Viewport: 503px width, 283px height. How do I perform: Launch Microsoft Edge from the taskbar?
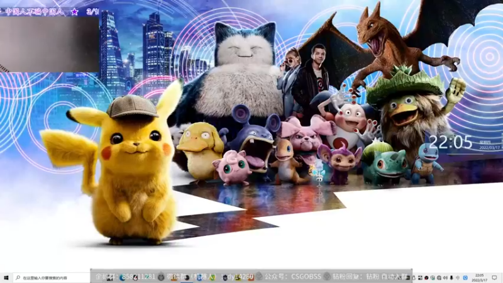pyautogui.click(x=122, y=277)
